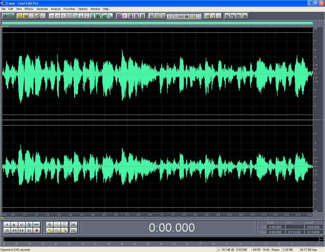Image resolution: width=325 pixels, height=252 pixels.
Task: Pause playback with the Pause button
Action: click(22, 225)
